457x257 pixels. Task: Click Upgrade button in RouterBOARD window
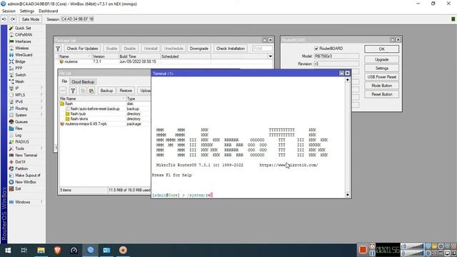pos(381,59)
